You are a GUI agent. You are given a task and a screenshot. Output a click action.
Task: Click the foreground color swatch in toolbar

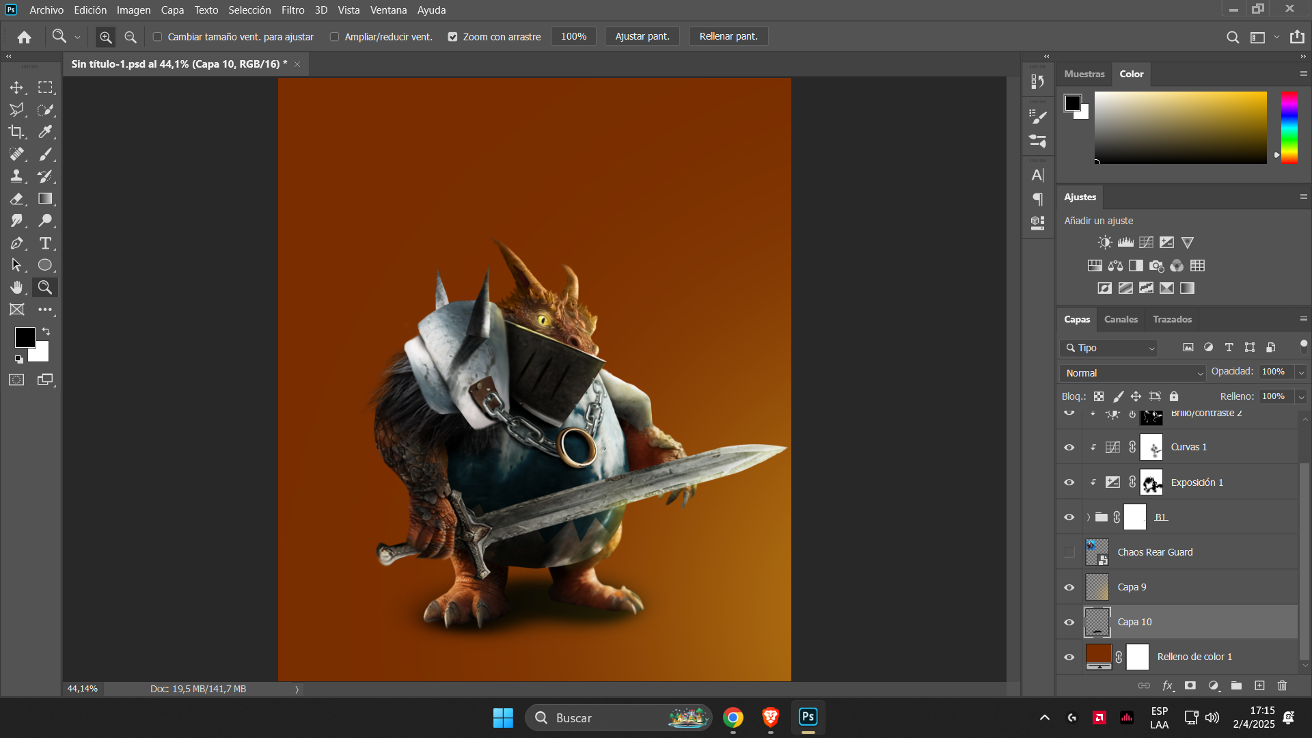[x=25, y=337]
